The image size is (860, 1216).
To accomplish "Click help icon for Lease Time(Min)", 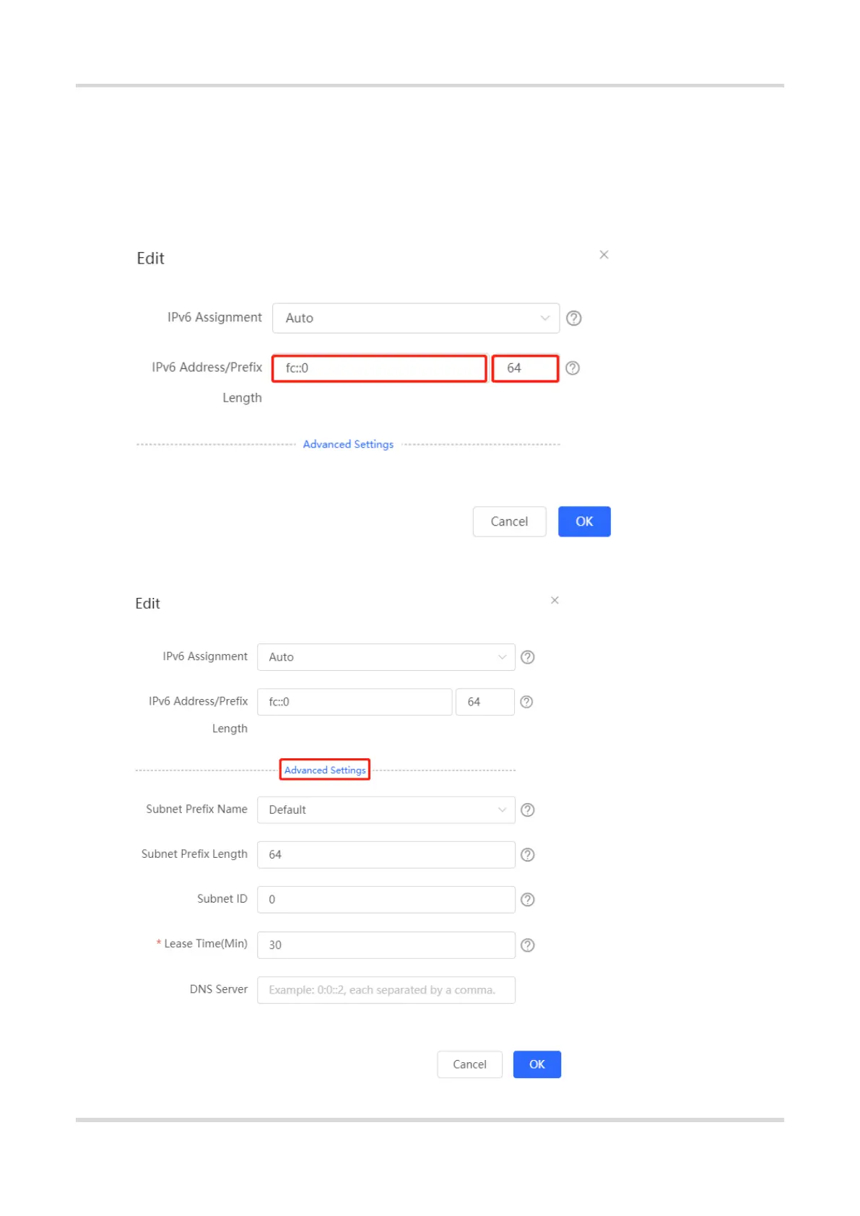I will [528, 945].
